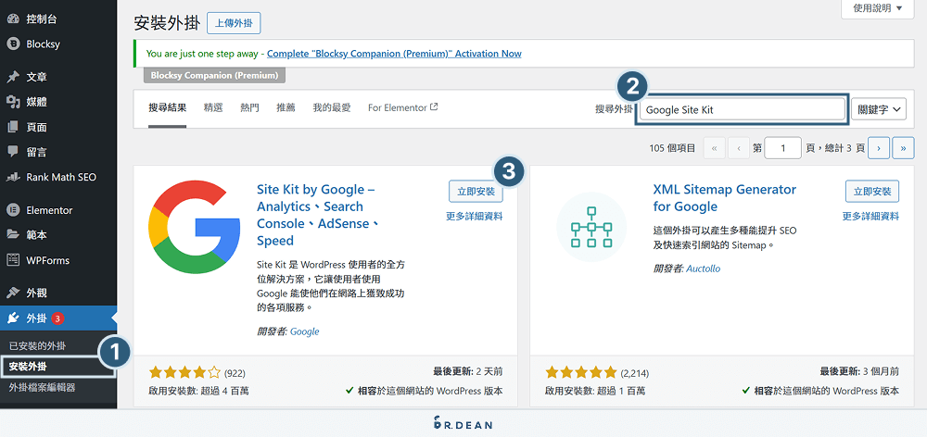This screenshot has width=927, height=437.
Task: Click the XML Sitemap Generator plugin logo
Action: coord(591,228)
